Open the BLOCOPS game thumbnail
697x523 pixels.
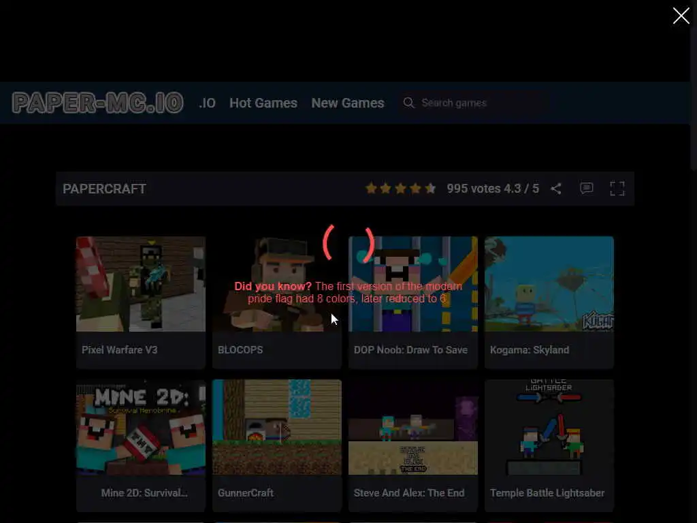coord(277,284)
